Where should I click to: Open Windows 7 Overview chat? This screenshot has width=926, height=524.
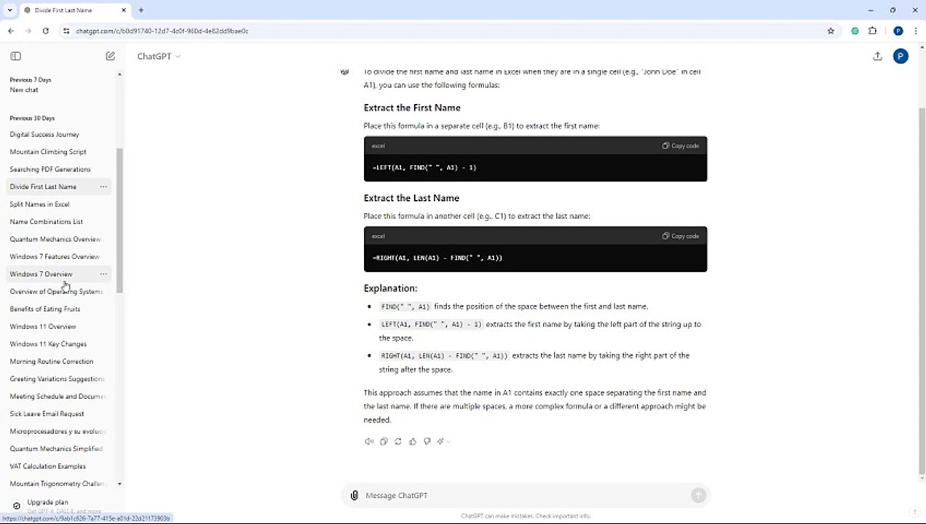41,274
